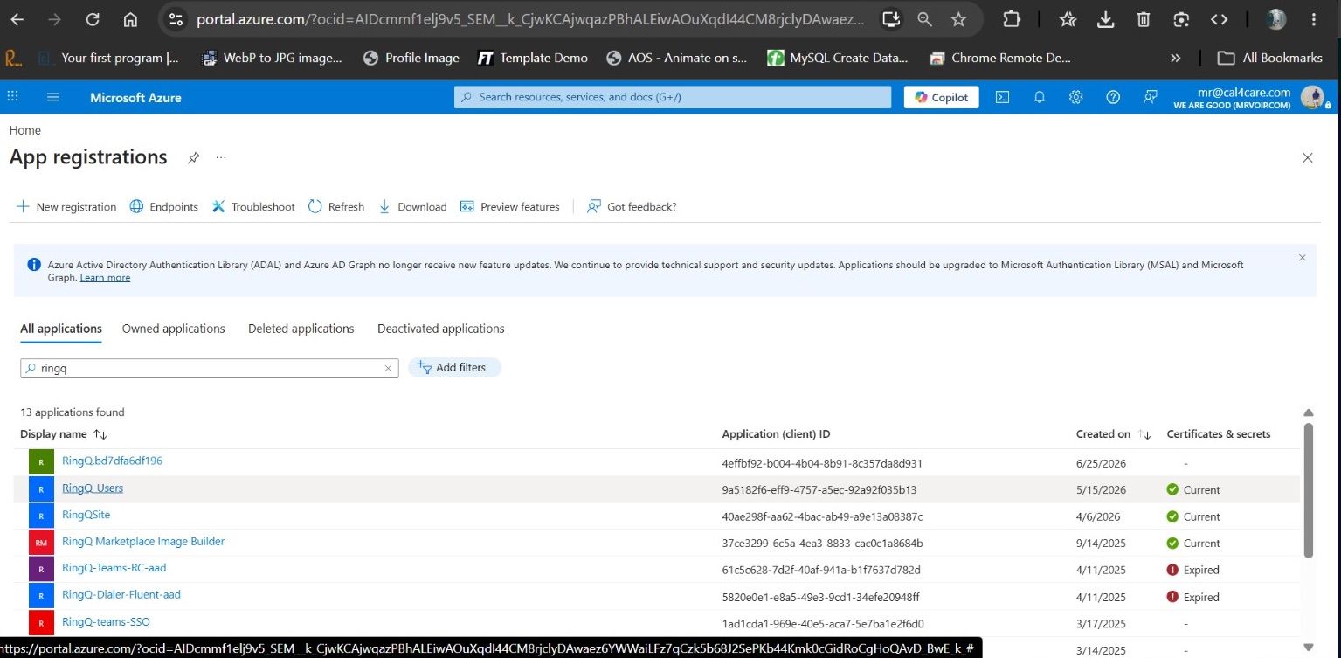Image resolution: width=1341 pixels, height=658 pixels.
Task: Open the feedback icon in Azure header
Action: pos(1151,97)
